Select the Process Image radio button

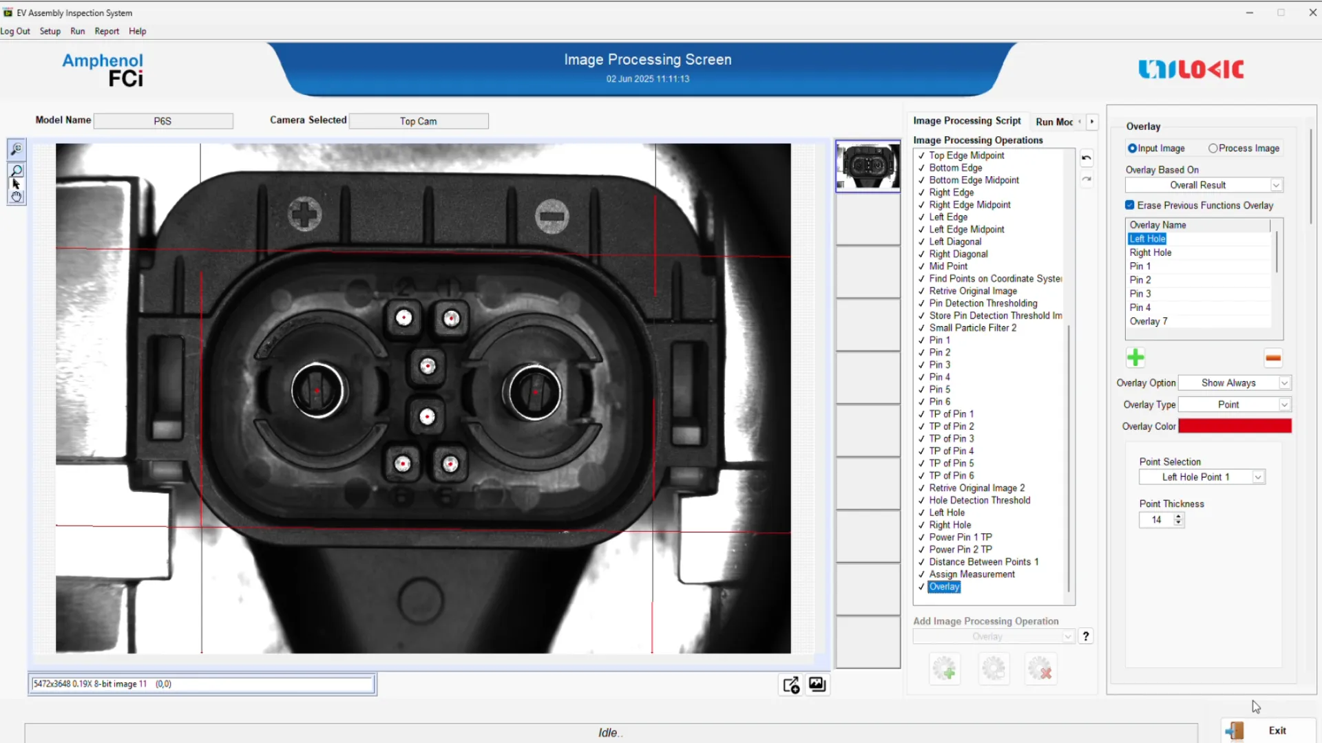[x=1213, y=149]
